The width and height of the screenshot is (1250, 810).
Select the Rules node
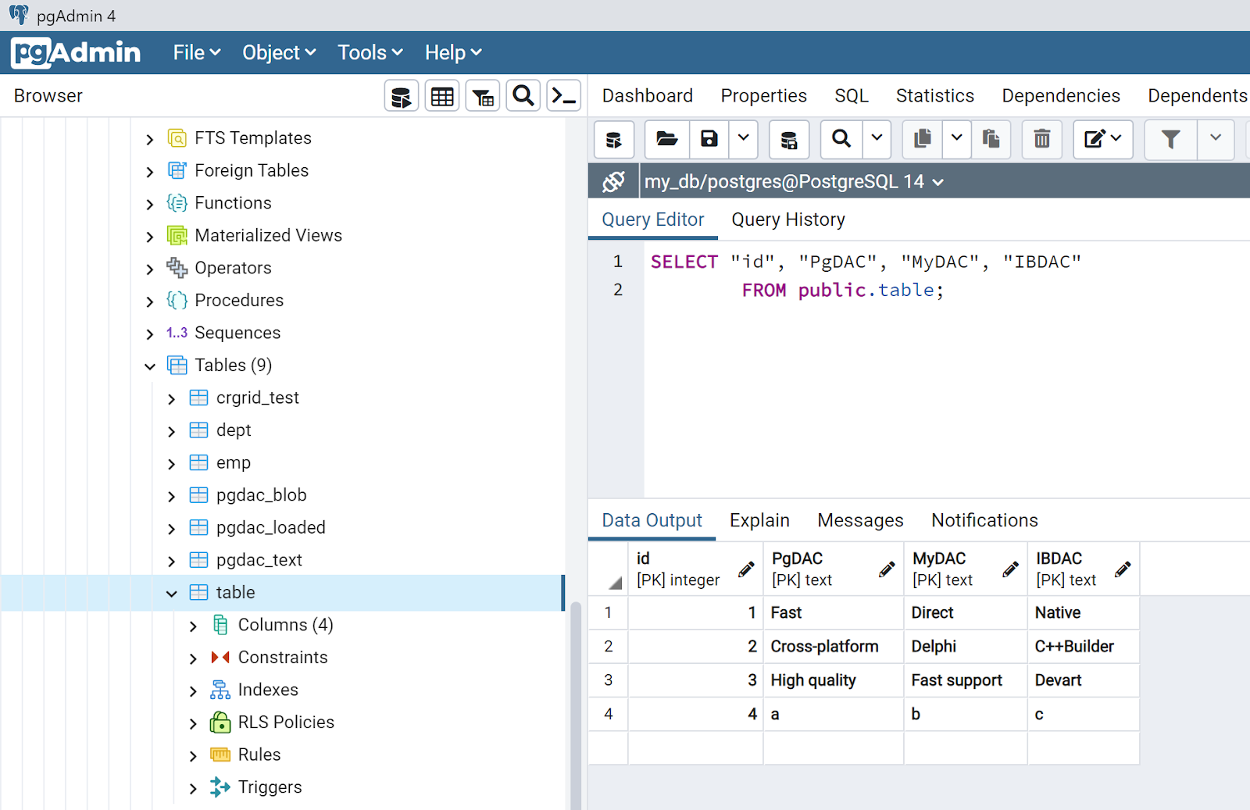tap(259, 755)
